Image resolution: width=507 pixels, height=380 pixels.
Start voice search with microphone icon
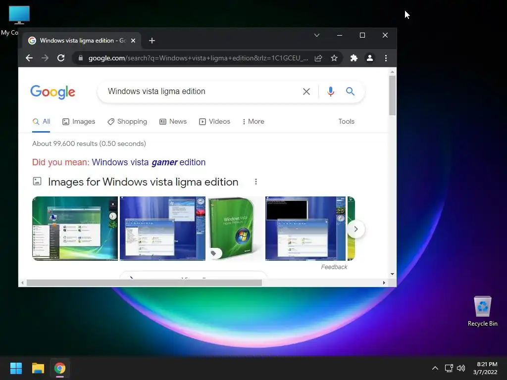click(330, 92)
